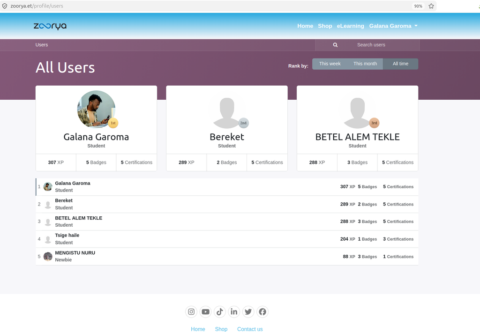Open the Instagram social icon
Screen dimensions: 480x332
tap(191, 312)
